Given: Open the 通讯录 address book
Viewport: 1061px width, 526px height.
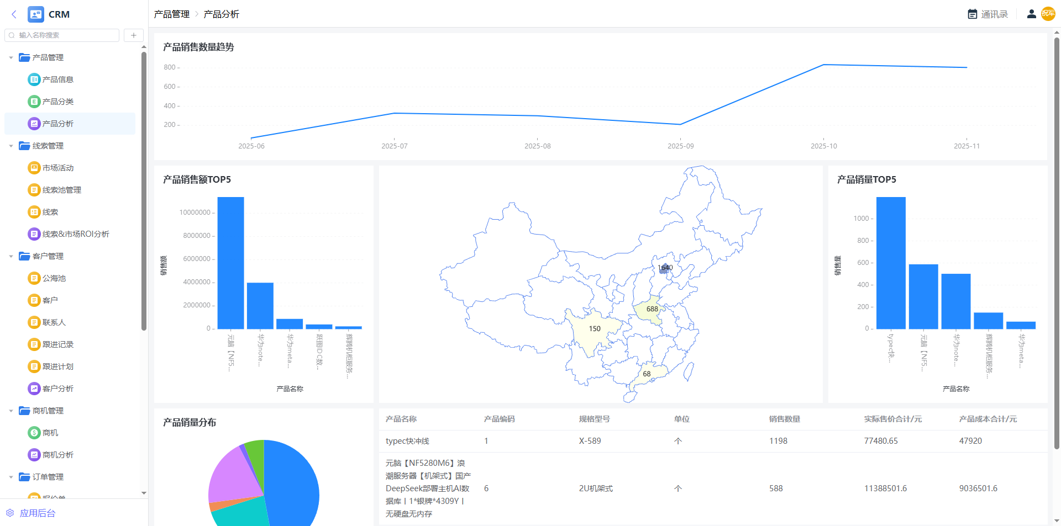Looking at the screenshot, I should (x=988, y=14).
